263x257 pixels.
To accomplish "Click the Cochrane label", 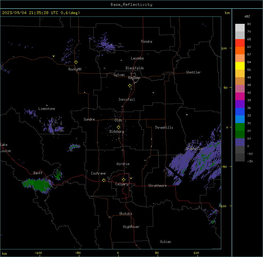I will (98, 173).
